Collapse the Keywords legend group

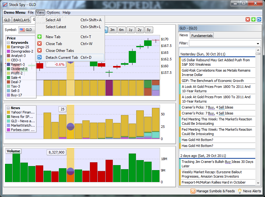point(8,43)
